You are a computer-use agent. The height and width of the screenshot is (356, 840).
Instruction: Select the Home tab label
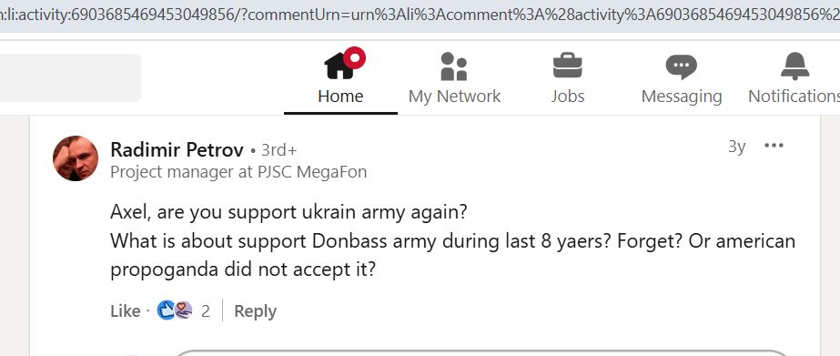point(340,97)
